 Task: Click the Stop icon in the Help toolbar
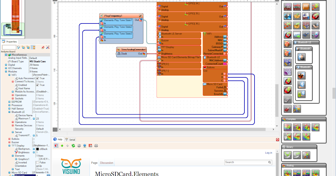click(x=79, y=146)
